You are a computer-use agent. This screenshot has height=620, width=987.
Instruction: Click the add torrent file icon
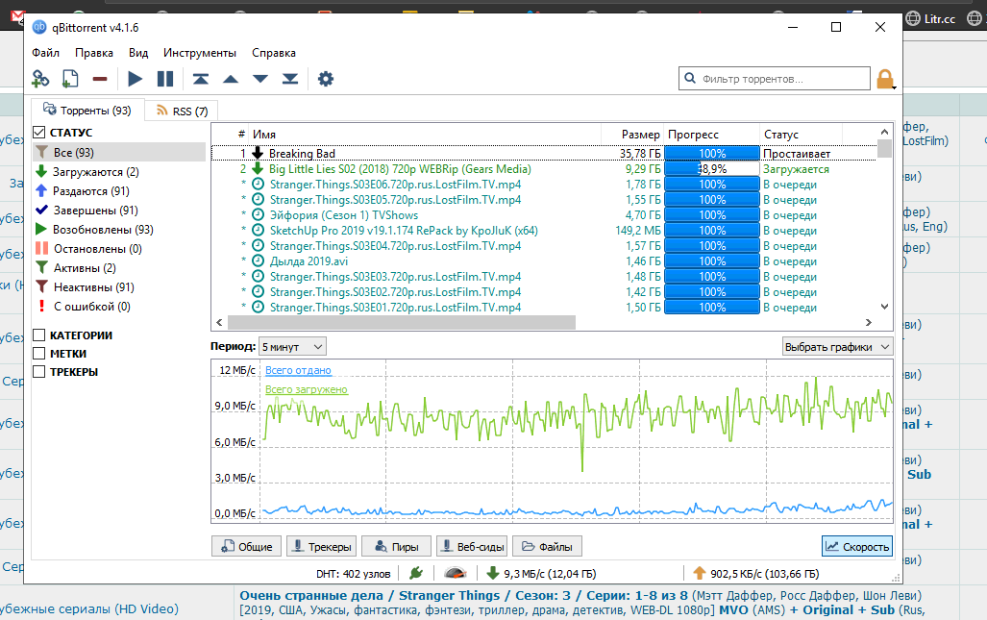click(x=70, y=79)
